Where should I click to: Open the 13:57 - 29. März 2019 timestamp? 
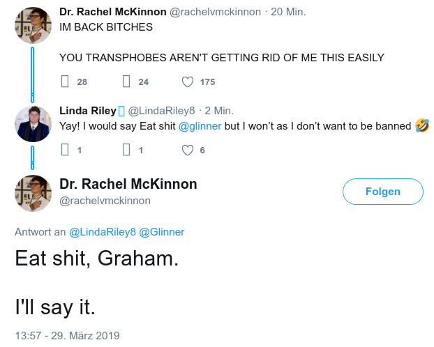67,335
